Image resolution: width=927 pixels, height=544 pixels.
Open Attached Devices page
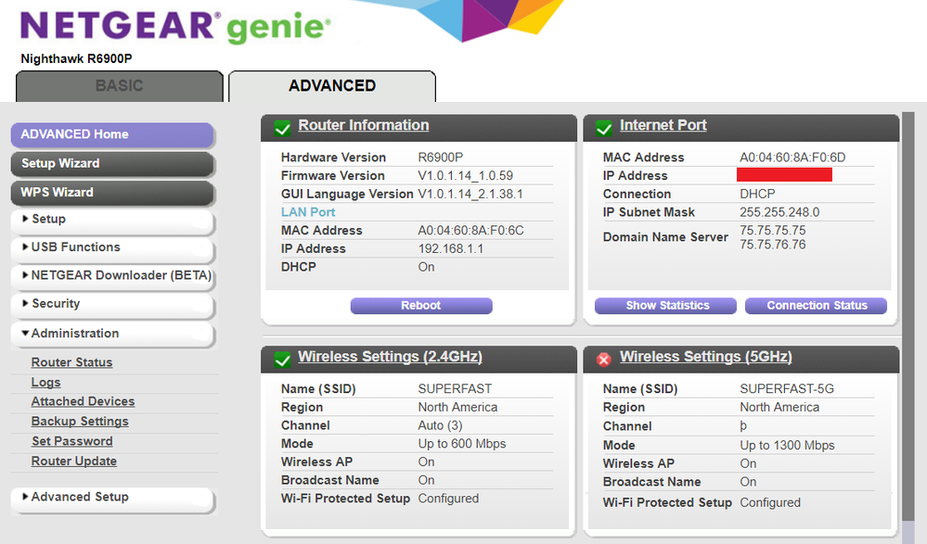point(83,401)
